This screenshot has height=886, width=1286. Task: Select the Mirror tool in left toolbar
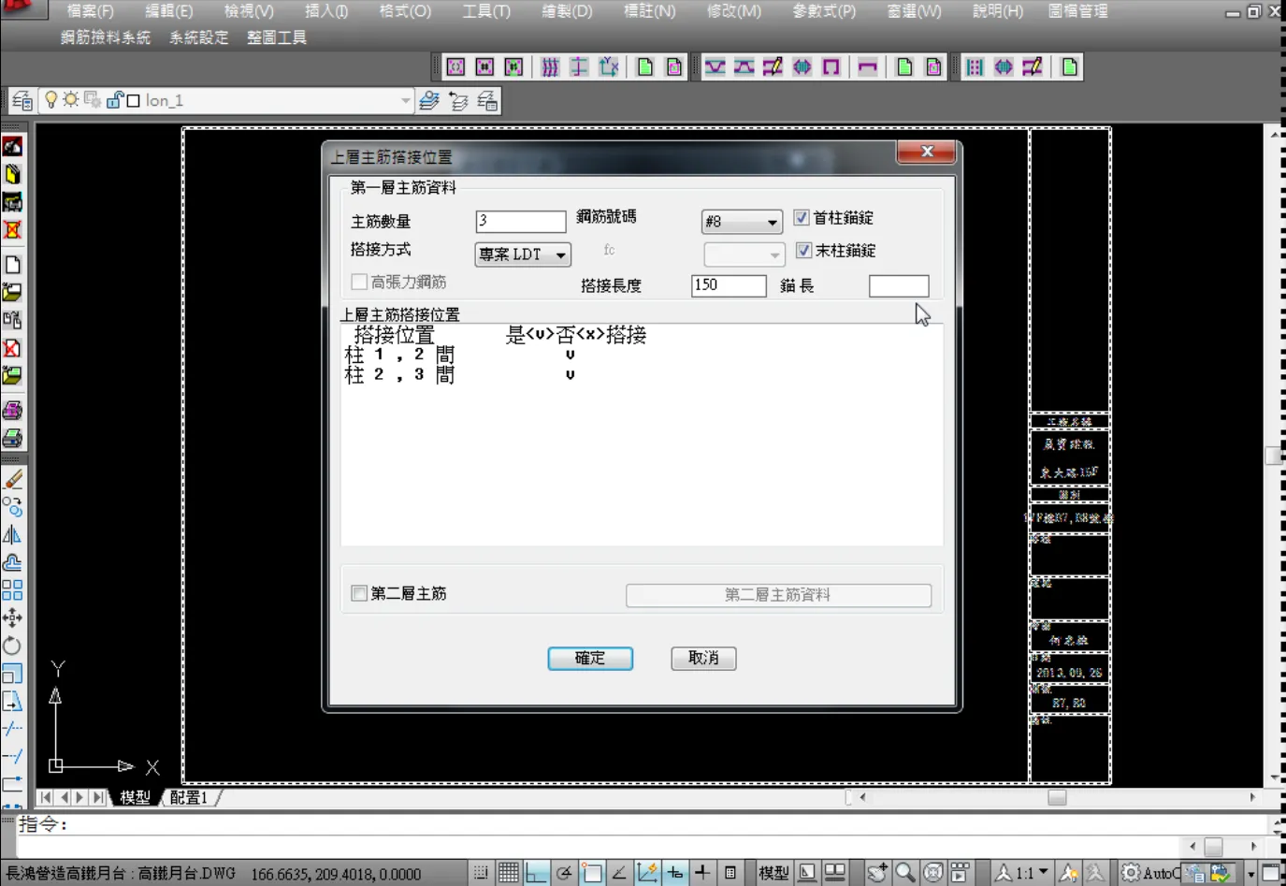click(x=12, y=535)
